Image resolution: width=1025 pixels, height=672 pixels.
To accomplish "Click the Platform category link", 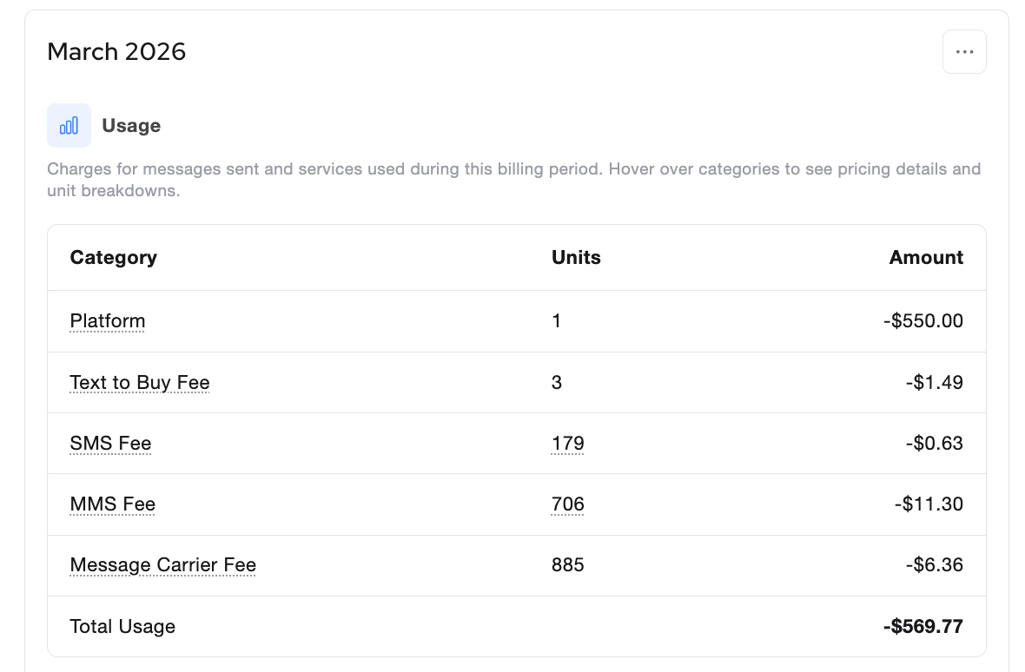I will tap(108, 321).
